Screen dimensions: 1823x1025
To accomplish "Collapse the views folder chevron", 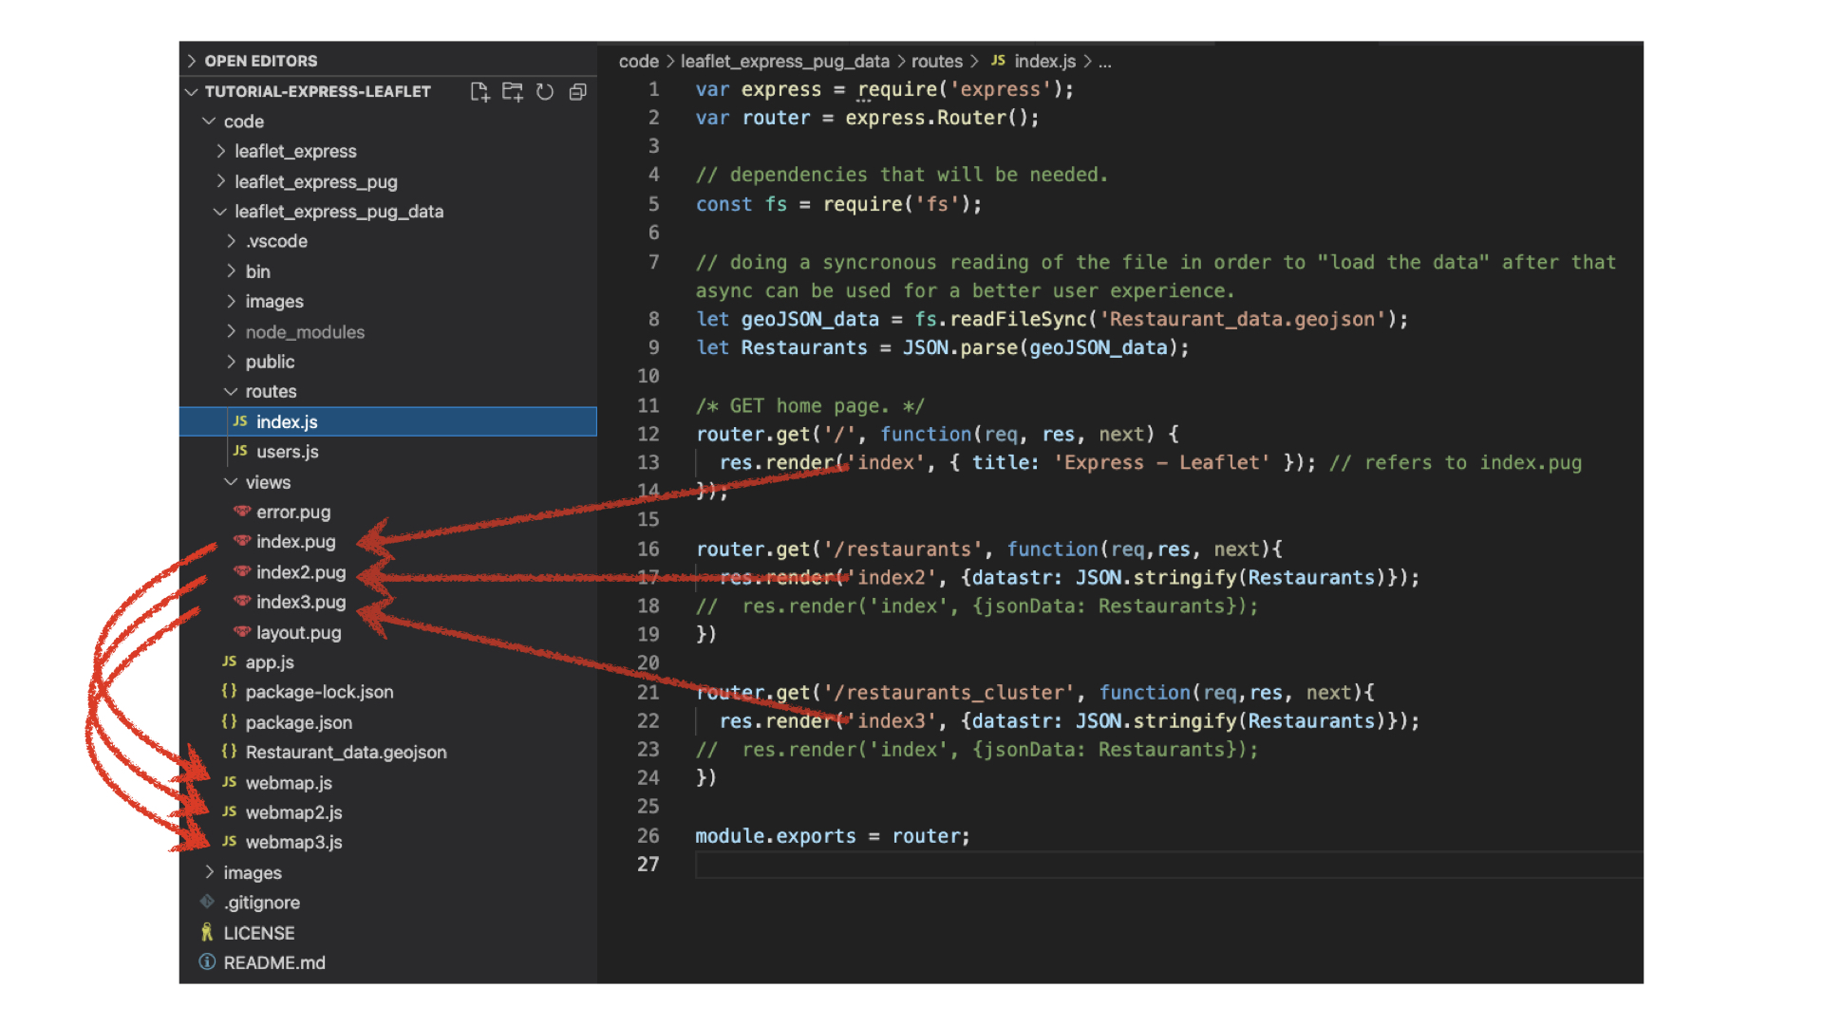I will coord(231,482).
